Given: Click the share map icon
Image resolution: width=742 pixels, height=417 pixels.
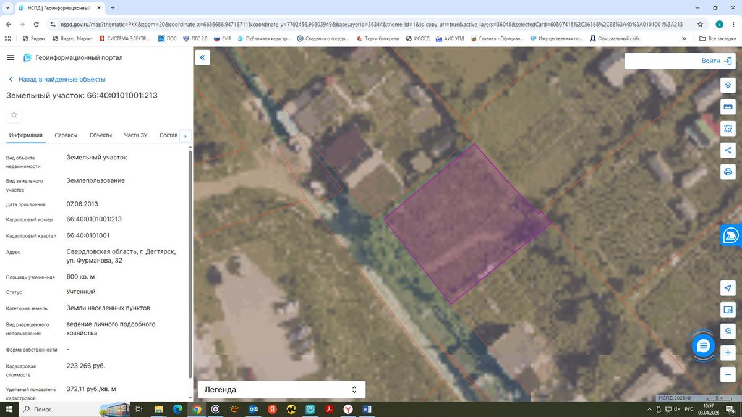Looking at the screenshot, I should pos(728,150).
